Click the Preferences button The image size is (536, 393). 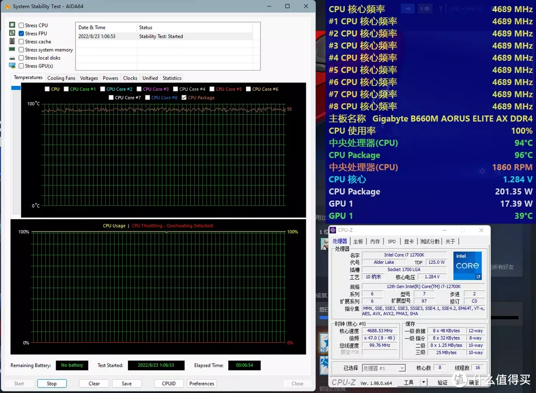(202, 384)
